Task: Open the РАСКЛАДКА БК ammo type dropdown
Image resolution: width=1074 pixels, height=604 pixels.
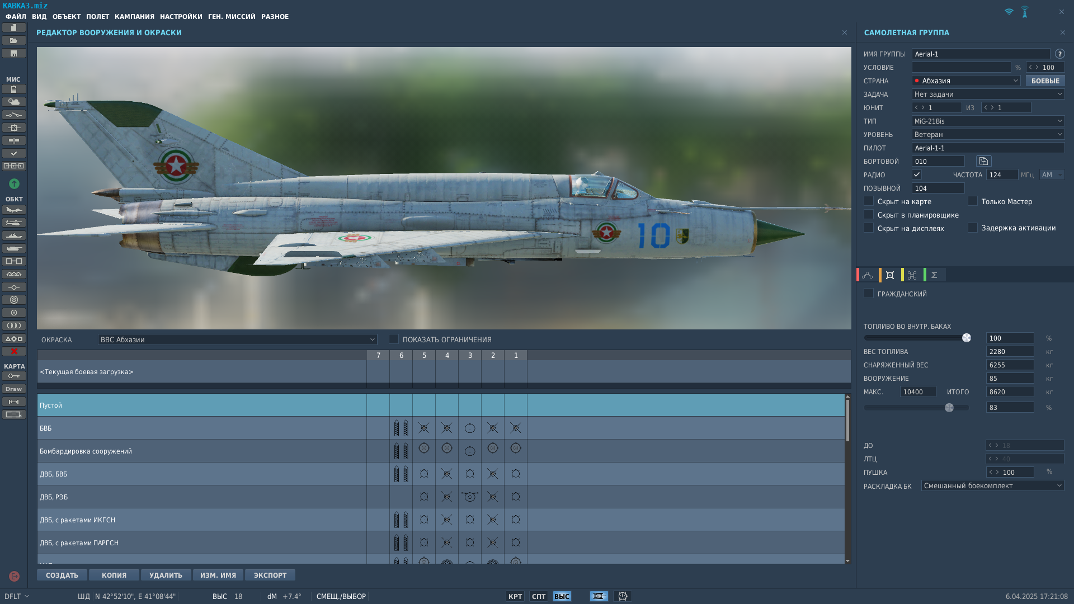Action: (992, 486)
